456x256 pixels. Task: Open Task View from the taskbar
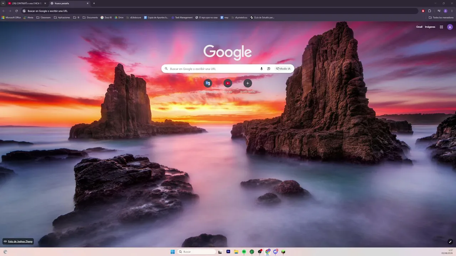[220, 252]
